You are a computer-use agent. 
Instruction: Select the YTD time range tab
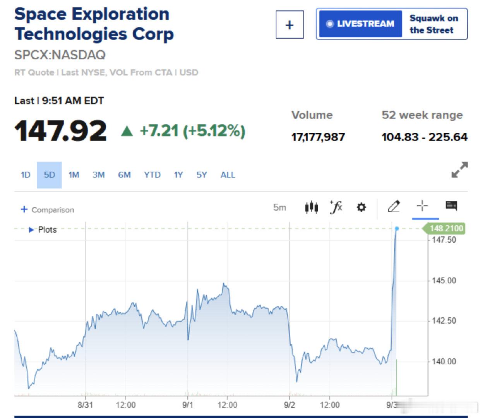(x=152, y=175)
